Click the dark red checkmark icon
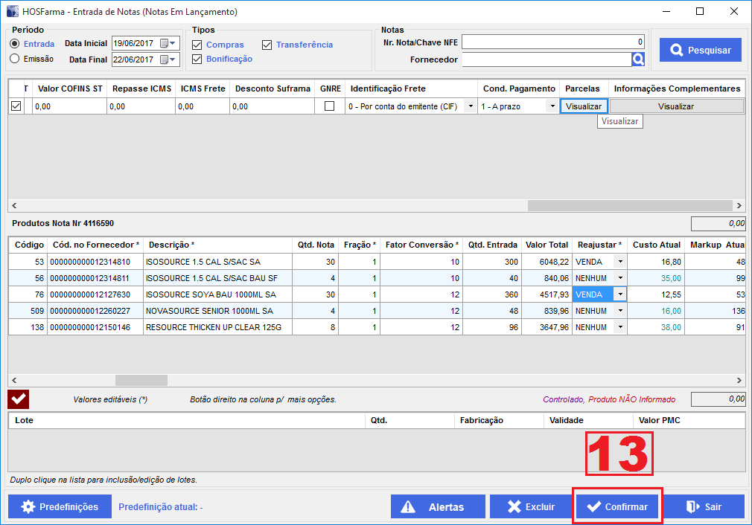752x525 pixels. (x=19, y=399)
